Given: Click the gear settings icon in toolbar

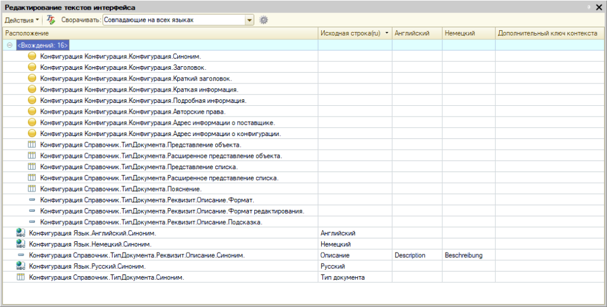Looking at the screenshot, I should coord(264,20).
